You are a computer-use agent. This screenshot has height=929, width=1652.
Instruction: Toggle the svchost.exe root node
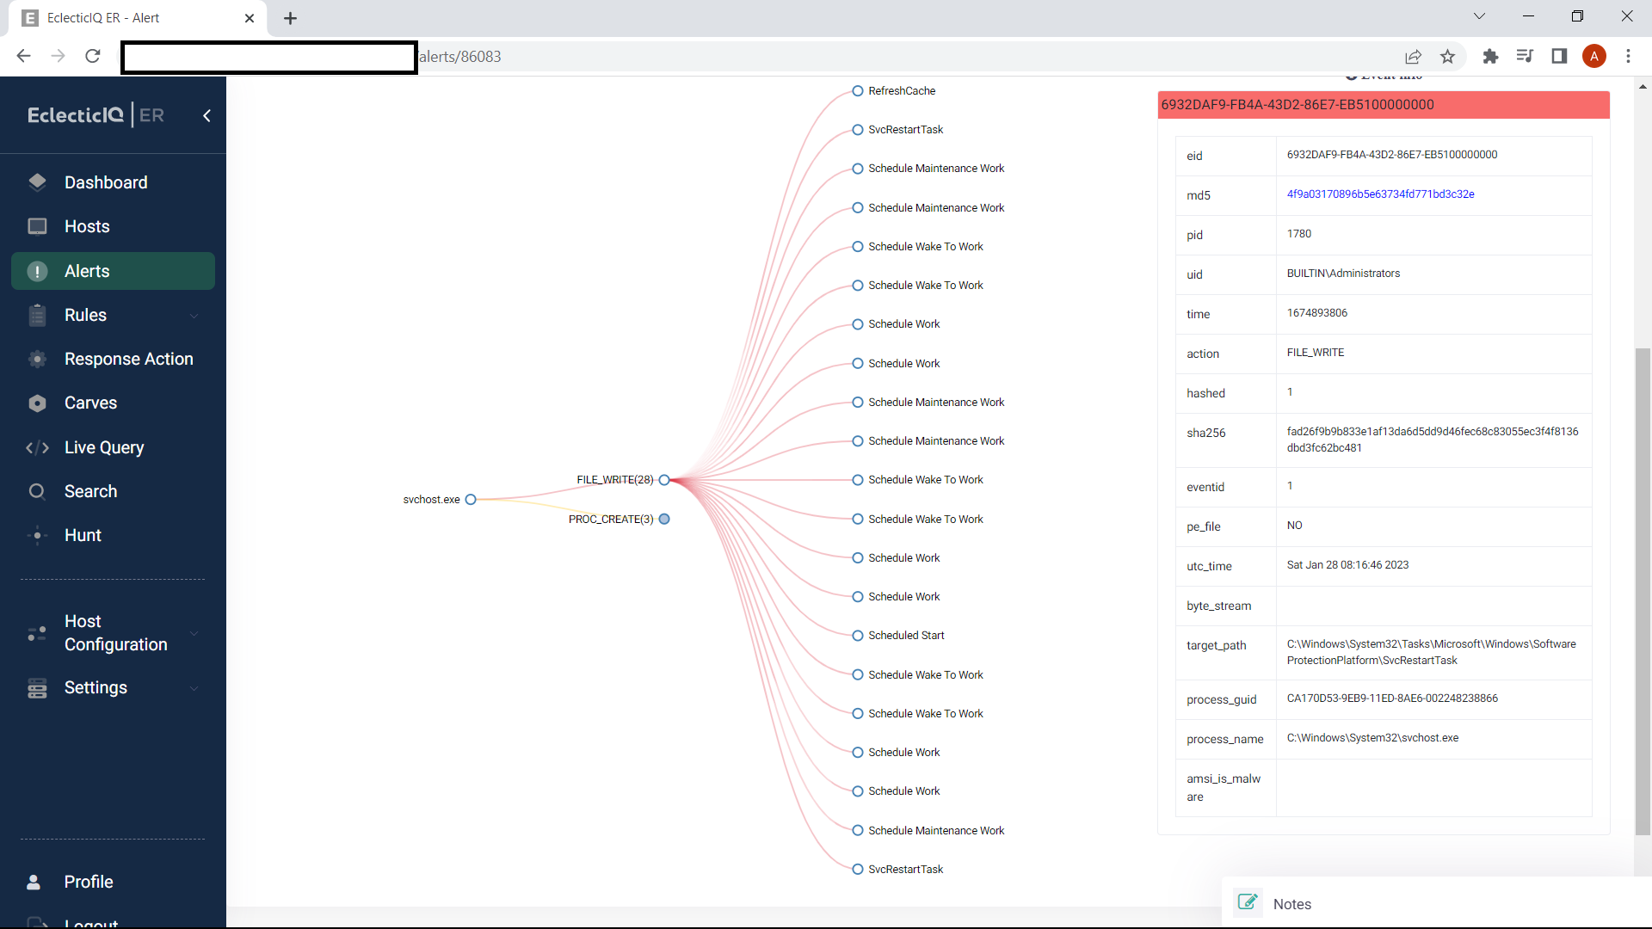pyautogui.click(x=471, y=500)
